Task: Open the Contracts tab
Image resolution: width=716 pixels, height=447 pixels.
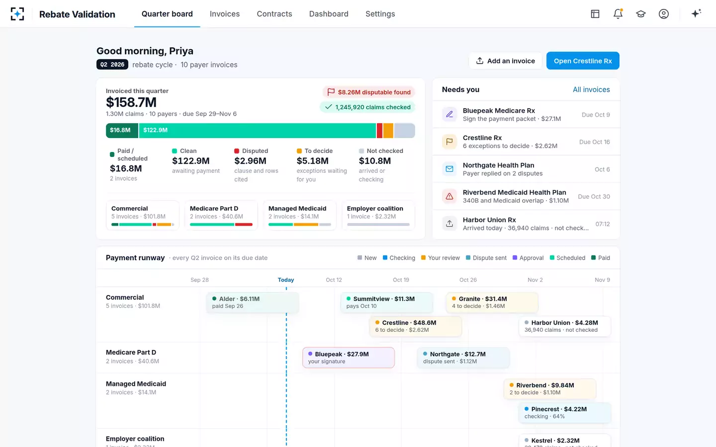Action: click(x=274, y=14)
